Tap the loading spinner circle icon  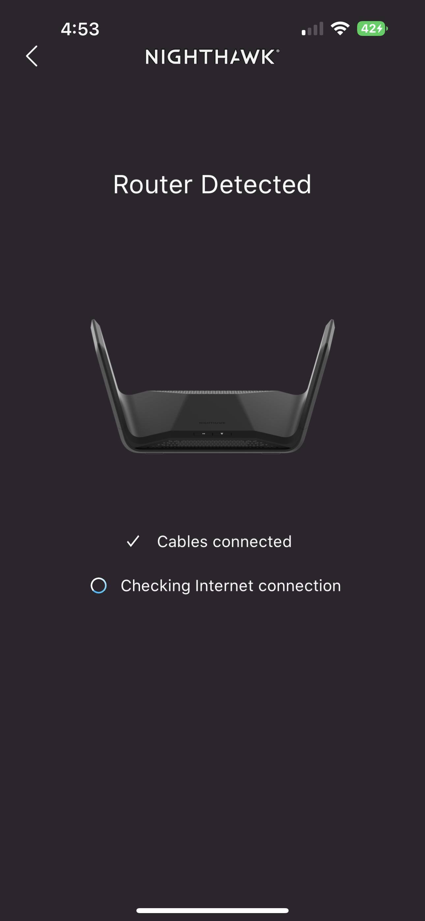pos(99,585)
